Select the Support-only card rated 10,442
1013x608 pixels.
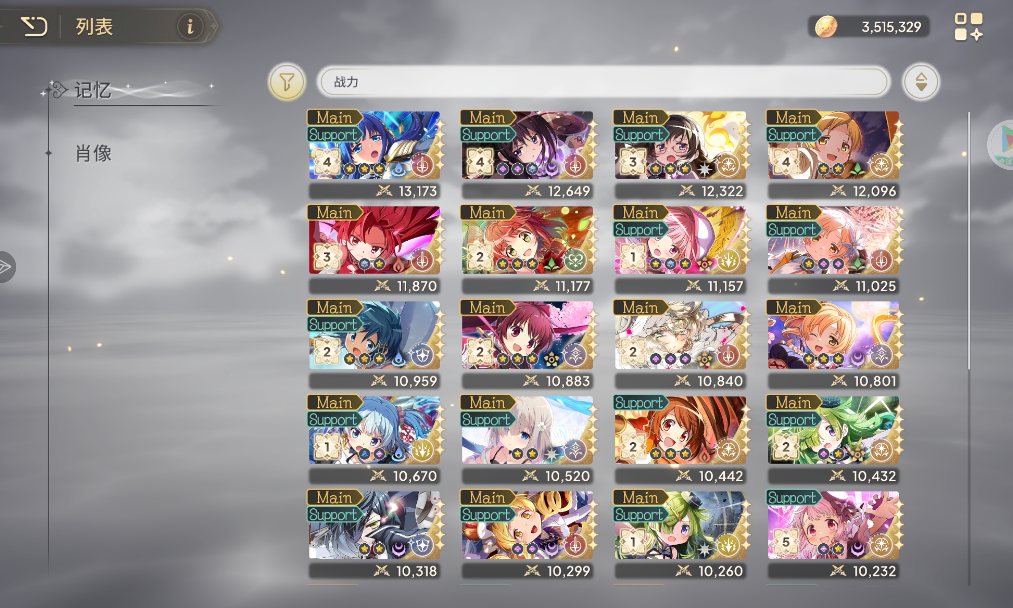[x=681, y=439]
